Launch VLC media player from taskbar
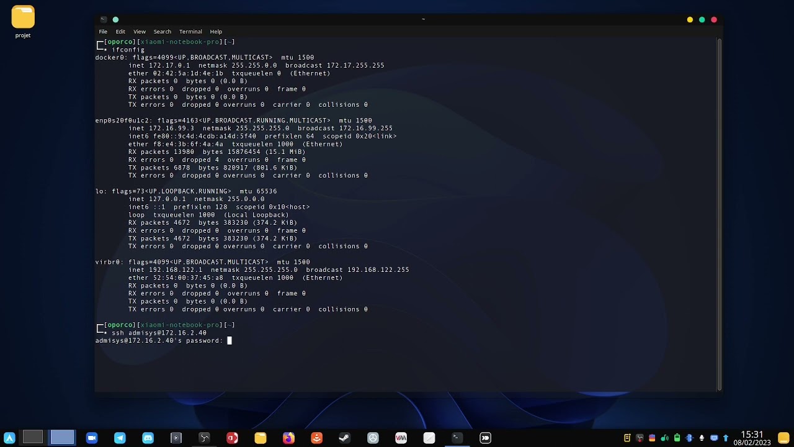This screenshot has height=447, width=794. coord(316,438)
